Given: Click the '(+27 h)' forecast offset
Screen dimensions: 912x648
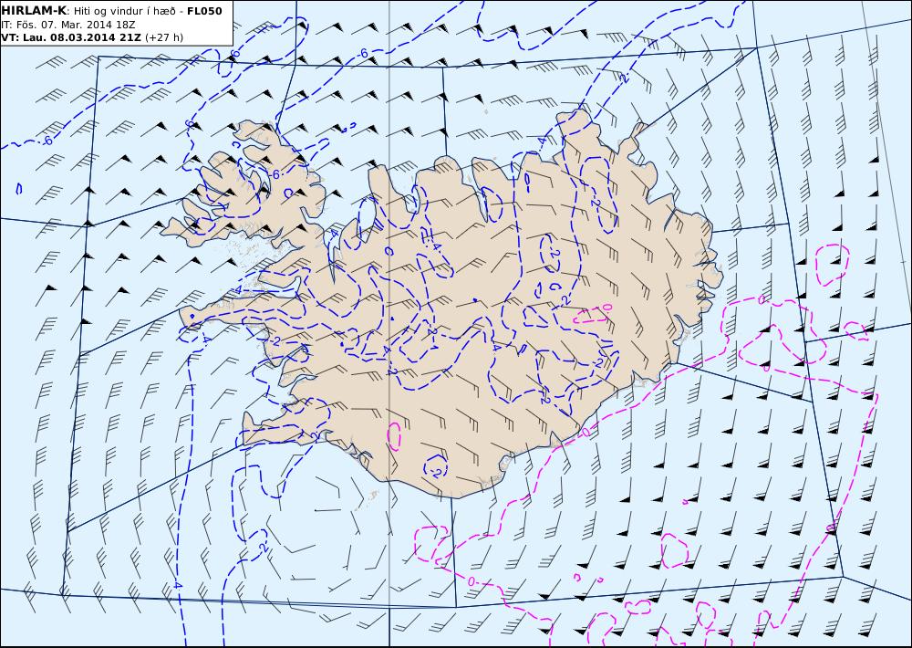Looking at the screenshot, I should [x=164, y=37].
